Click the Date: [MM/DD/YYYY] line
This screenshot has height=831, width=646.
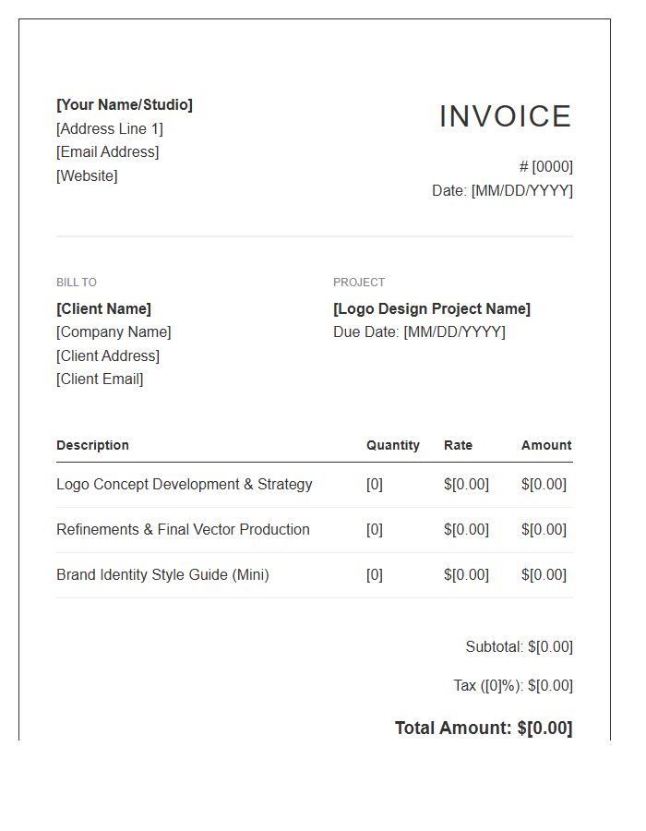(x=503, y=190)
